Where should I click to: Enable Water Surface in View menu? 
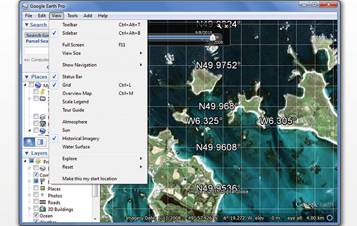click(x=99, y=147)
